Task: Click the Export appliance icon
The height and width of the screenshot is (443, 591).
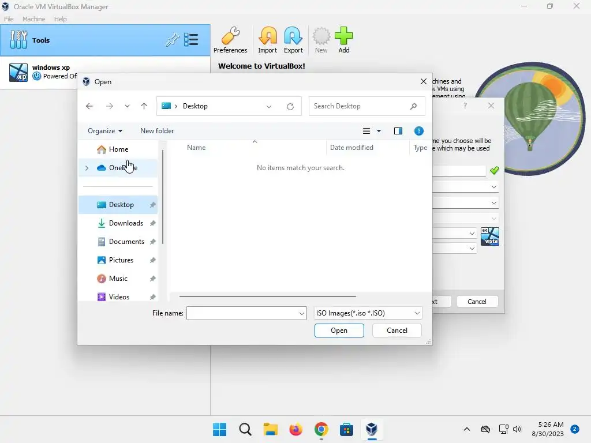Action: tap(293, 40)
